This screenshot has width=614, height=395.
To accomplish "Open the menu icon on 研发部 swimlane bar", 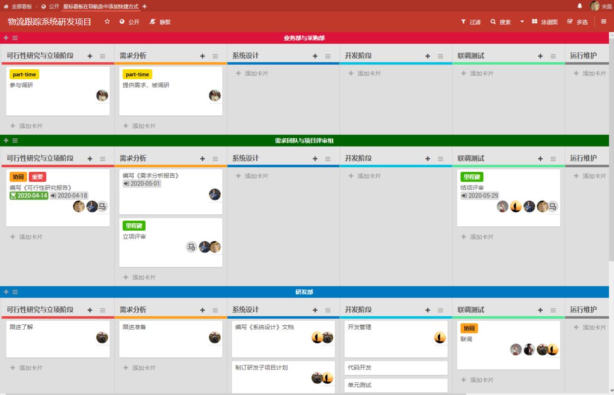I will pos(15,292).
